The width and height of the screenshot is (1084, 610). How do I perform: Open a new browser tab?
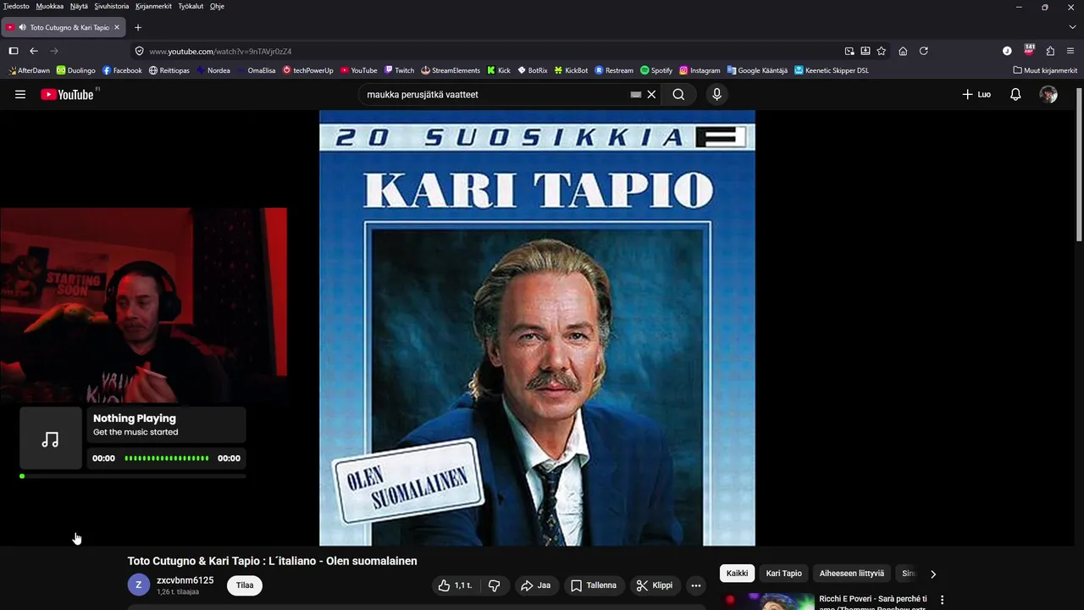point(138,27)
